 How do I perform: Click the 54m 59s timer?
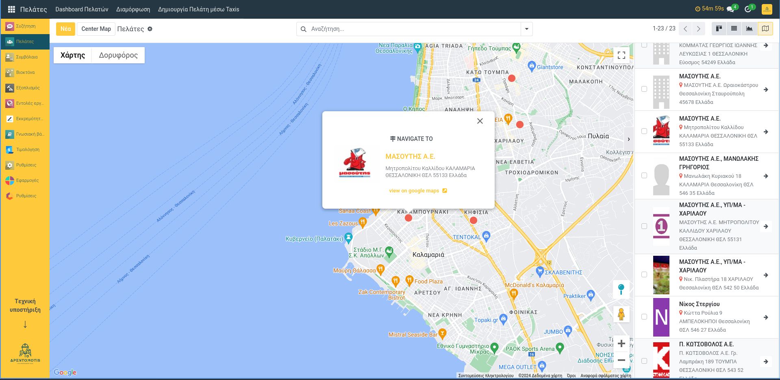tap(710, 9)
